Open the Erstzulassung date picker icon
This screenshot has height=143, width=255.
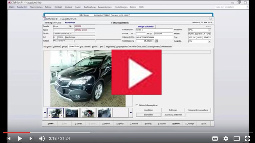point(156,41)
